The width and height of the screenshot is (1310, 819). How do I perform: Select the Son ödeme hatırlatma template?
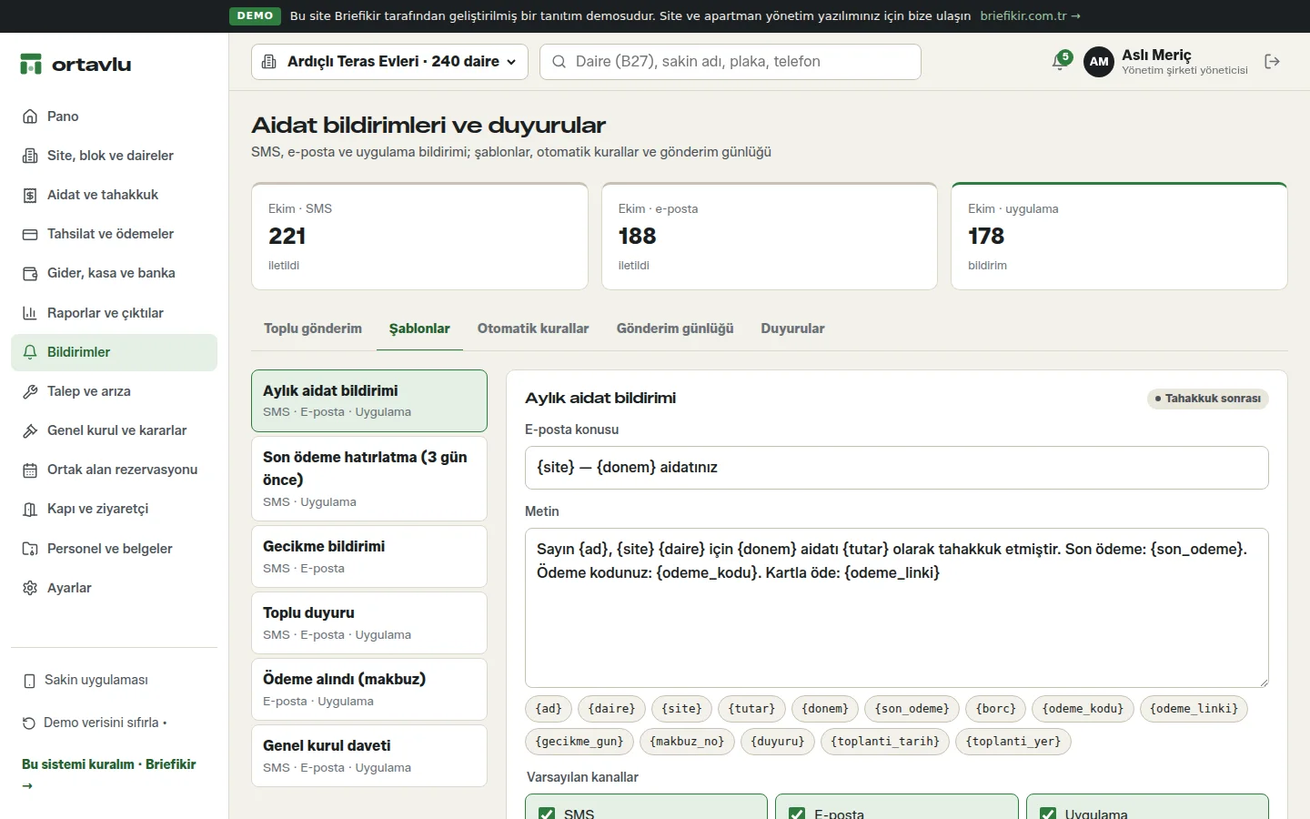[x=369, y=479]
